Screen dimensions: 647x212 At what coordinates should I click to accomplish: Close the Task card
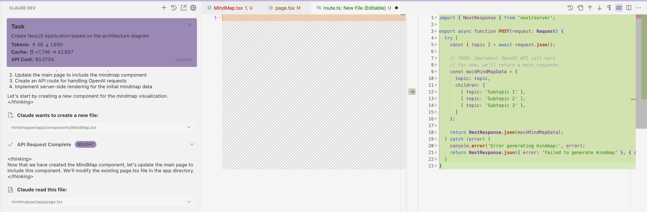pos(190,25)
